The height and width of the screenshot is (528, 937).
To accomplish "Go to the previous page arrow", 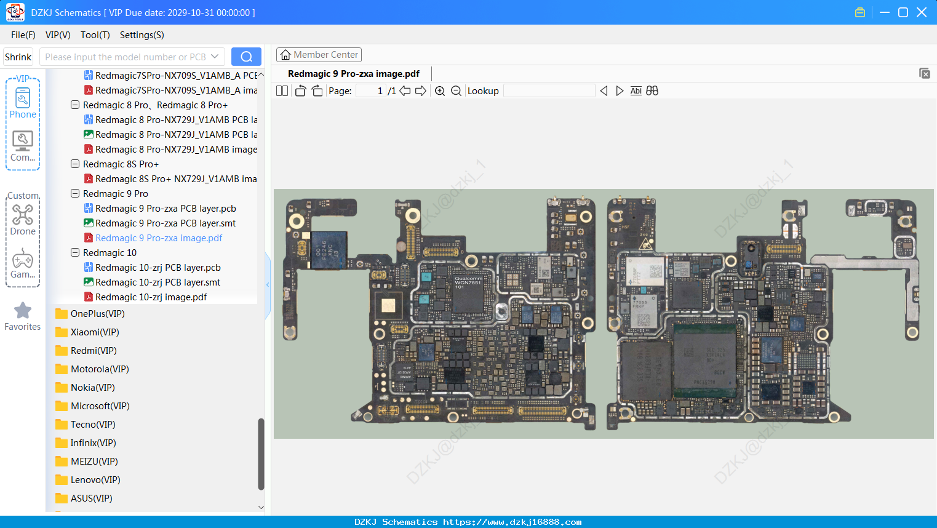I will tap(405, 91).
